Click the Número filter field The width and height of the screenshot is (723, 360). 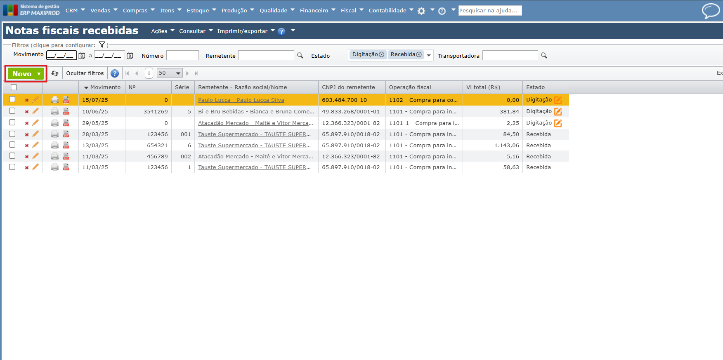tap(182, 55)
